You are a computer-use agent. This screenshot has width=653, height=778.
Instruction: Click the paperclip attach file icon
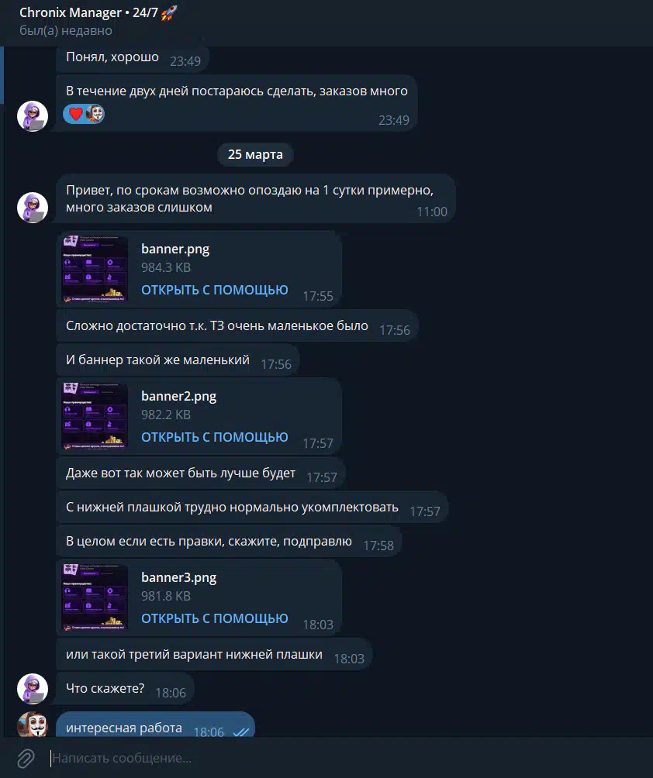(26, 758)
